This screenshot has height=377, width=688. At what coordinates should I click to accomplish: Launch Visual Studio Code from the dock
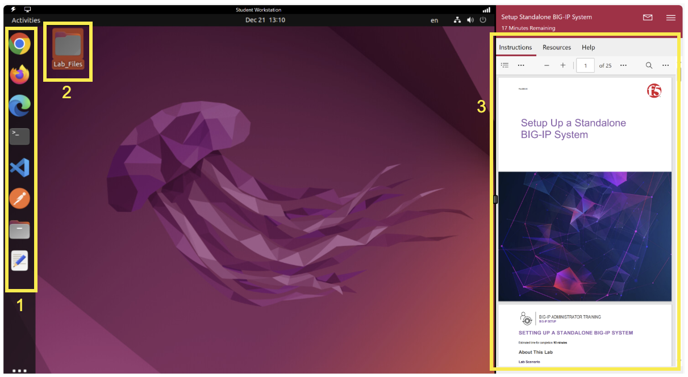pyautogui.click(x=20, y=167)
